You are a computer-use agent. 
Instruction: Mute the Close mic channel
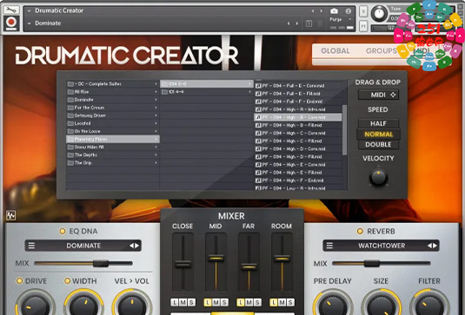click(x=183, y=302)
